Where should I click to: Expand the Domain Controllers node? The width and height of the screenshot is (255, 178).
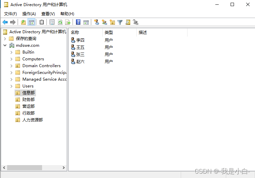[x=12, y=66]
